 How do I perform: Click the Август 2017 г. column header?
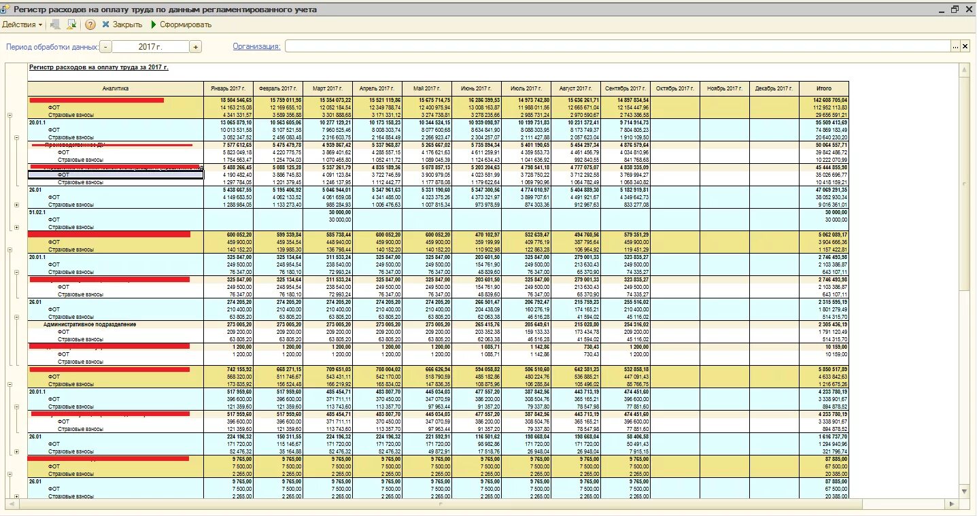576,88
